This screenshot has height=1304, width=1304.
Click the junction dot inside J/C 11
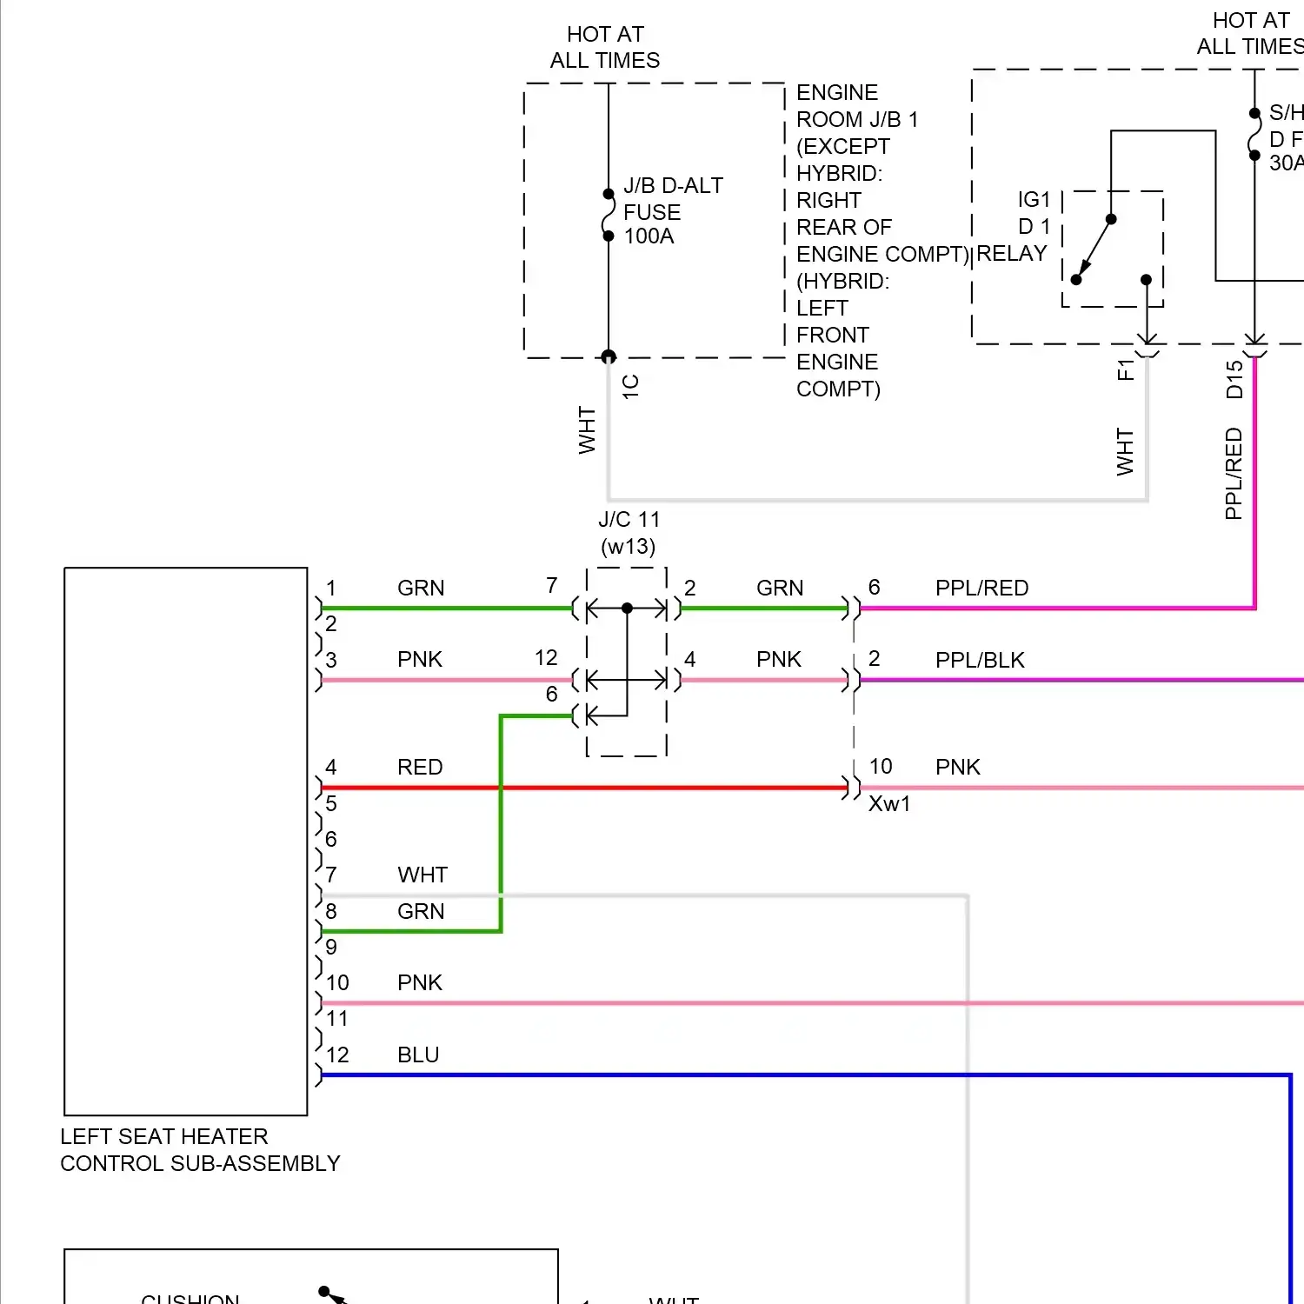pyautogui.click(x=627, y=609)
